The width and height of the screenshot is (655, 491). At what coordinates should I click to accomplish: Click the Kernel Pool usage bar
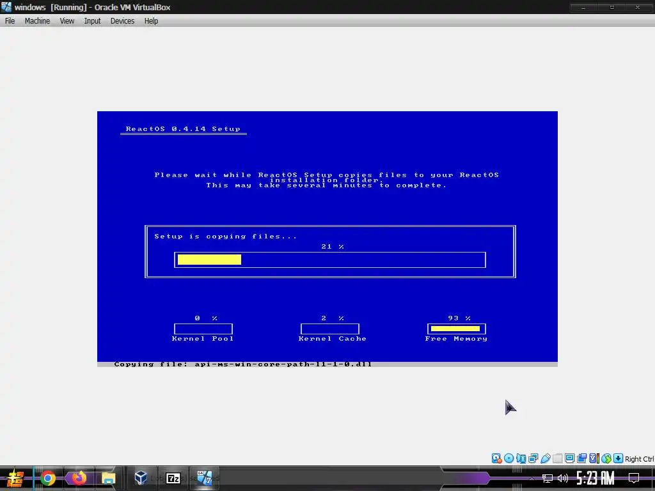[203, 329]
